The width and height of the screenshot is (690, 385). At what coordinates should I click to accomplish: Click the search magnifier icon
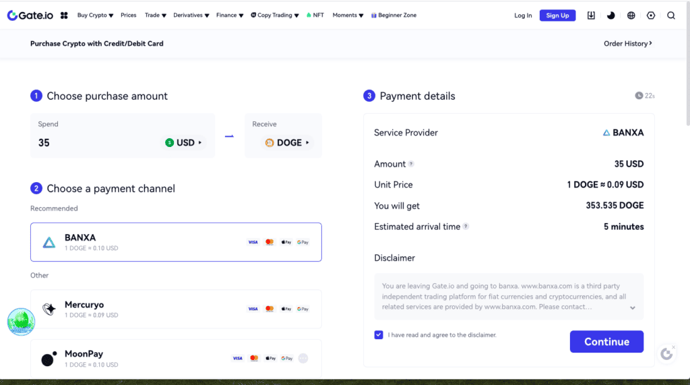[671, 15]
